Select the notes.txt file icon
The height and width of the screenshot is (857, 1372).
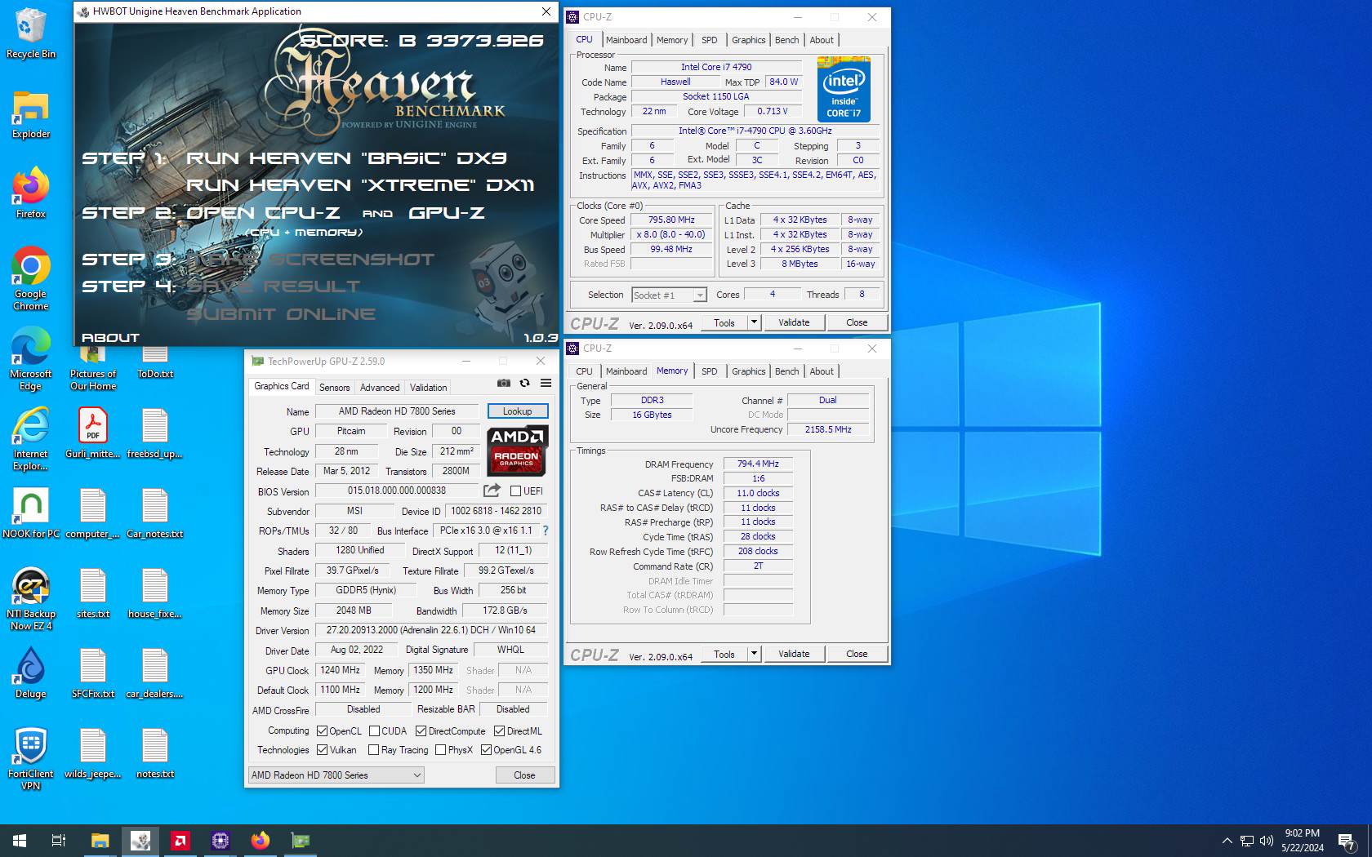click(x=155, y=753)
